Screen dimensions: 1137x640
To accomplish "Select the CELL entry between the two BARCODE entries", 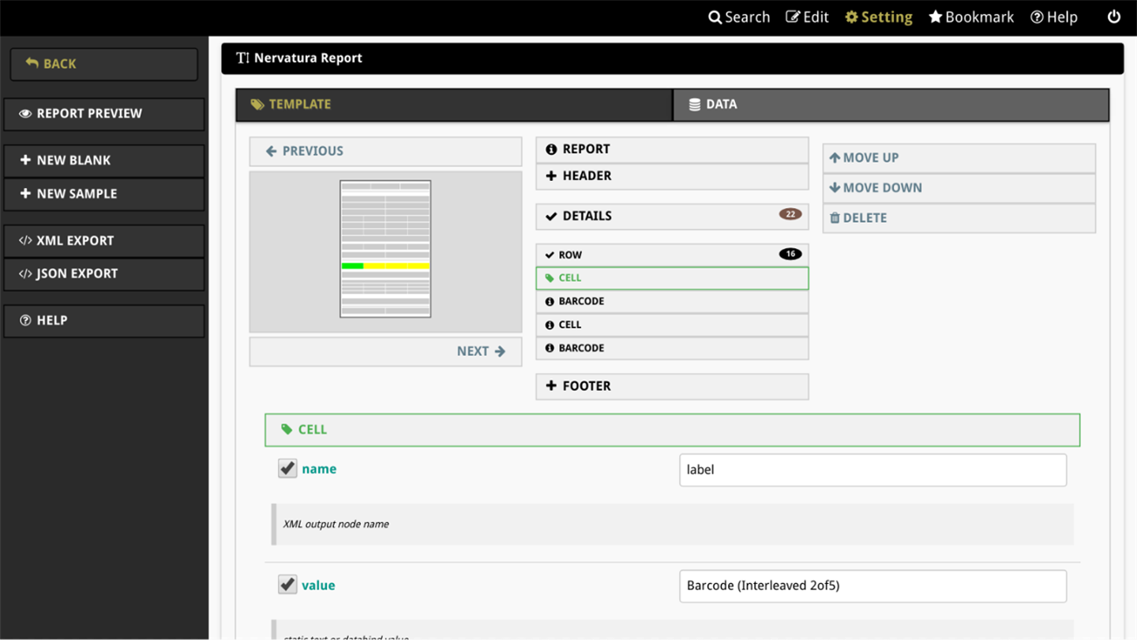I will (672, 325).
